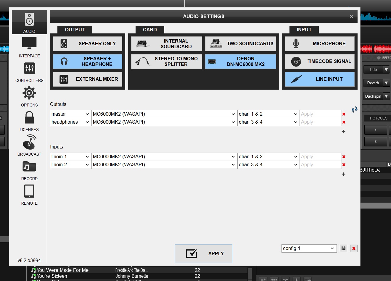
Task: Click the main Apply button
Action: (204, 253)
